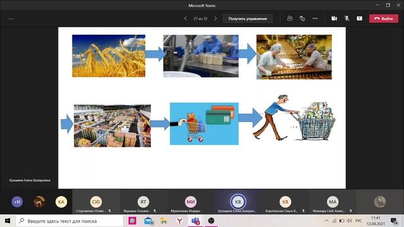Go to the previous slide
This screenshot has width=404, height=227.
(185, 18)
